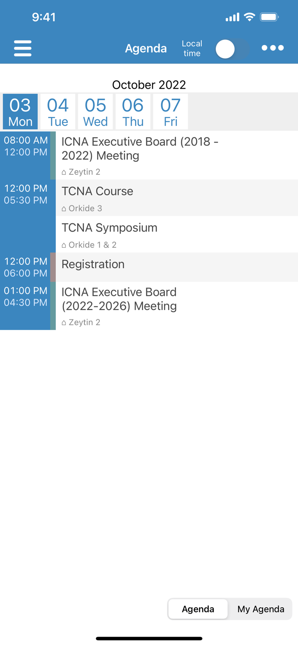Tap the Zeytin 2 venue icon
Screen dimensions: 298x646
[64, 171]
